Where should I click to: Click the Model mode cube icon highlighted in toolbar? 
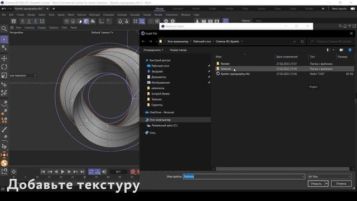click(86, 21)
